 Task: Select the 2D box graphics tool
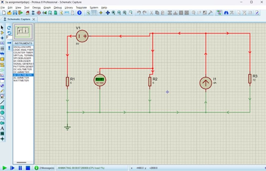(x=2, y=107)
